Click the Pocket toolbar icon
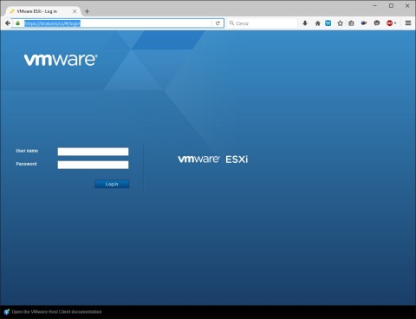This screenshot has width=416, height=319. coord(364,23)
